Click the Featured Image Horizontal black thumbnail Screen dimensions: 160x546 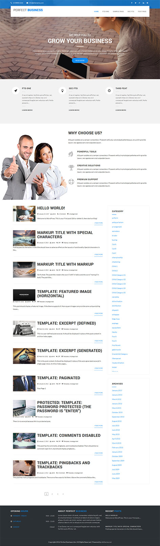tap(24, 295)
